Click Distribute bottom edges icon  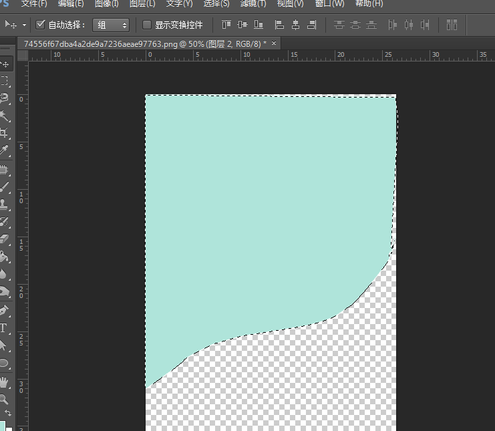371,24
